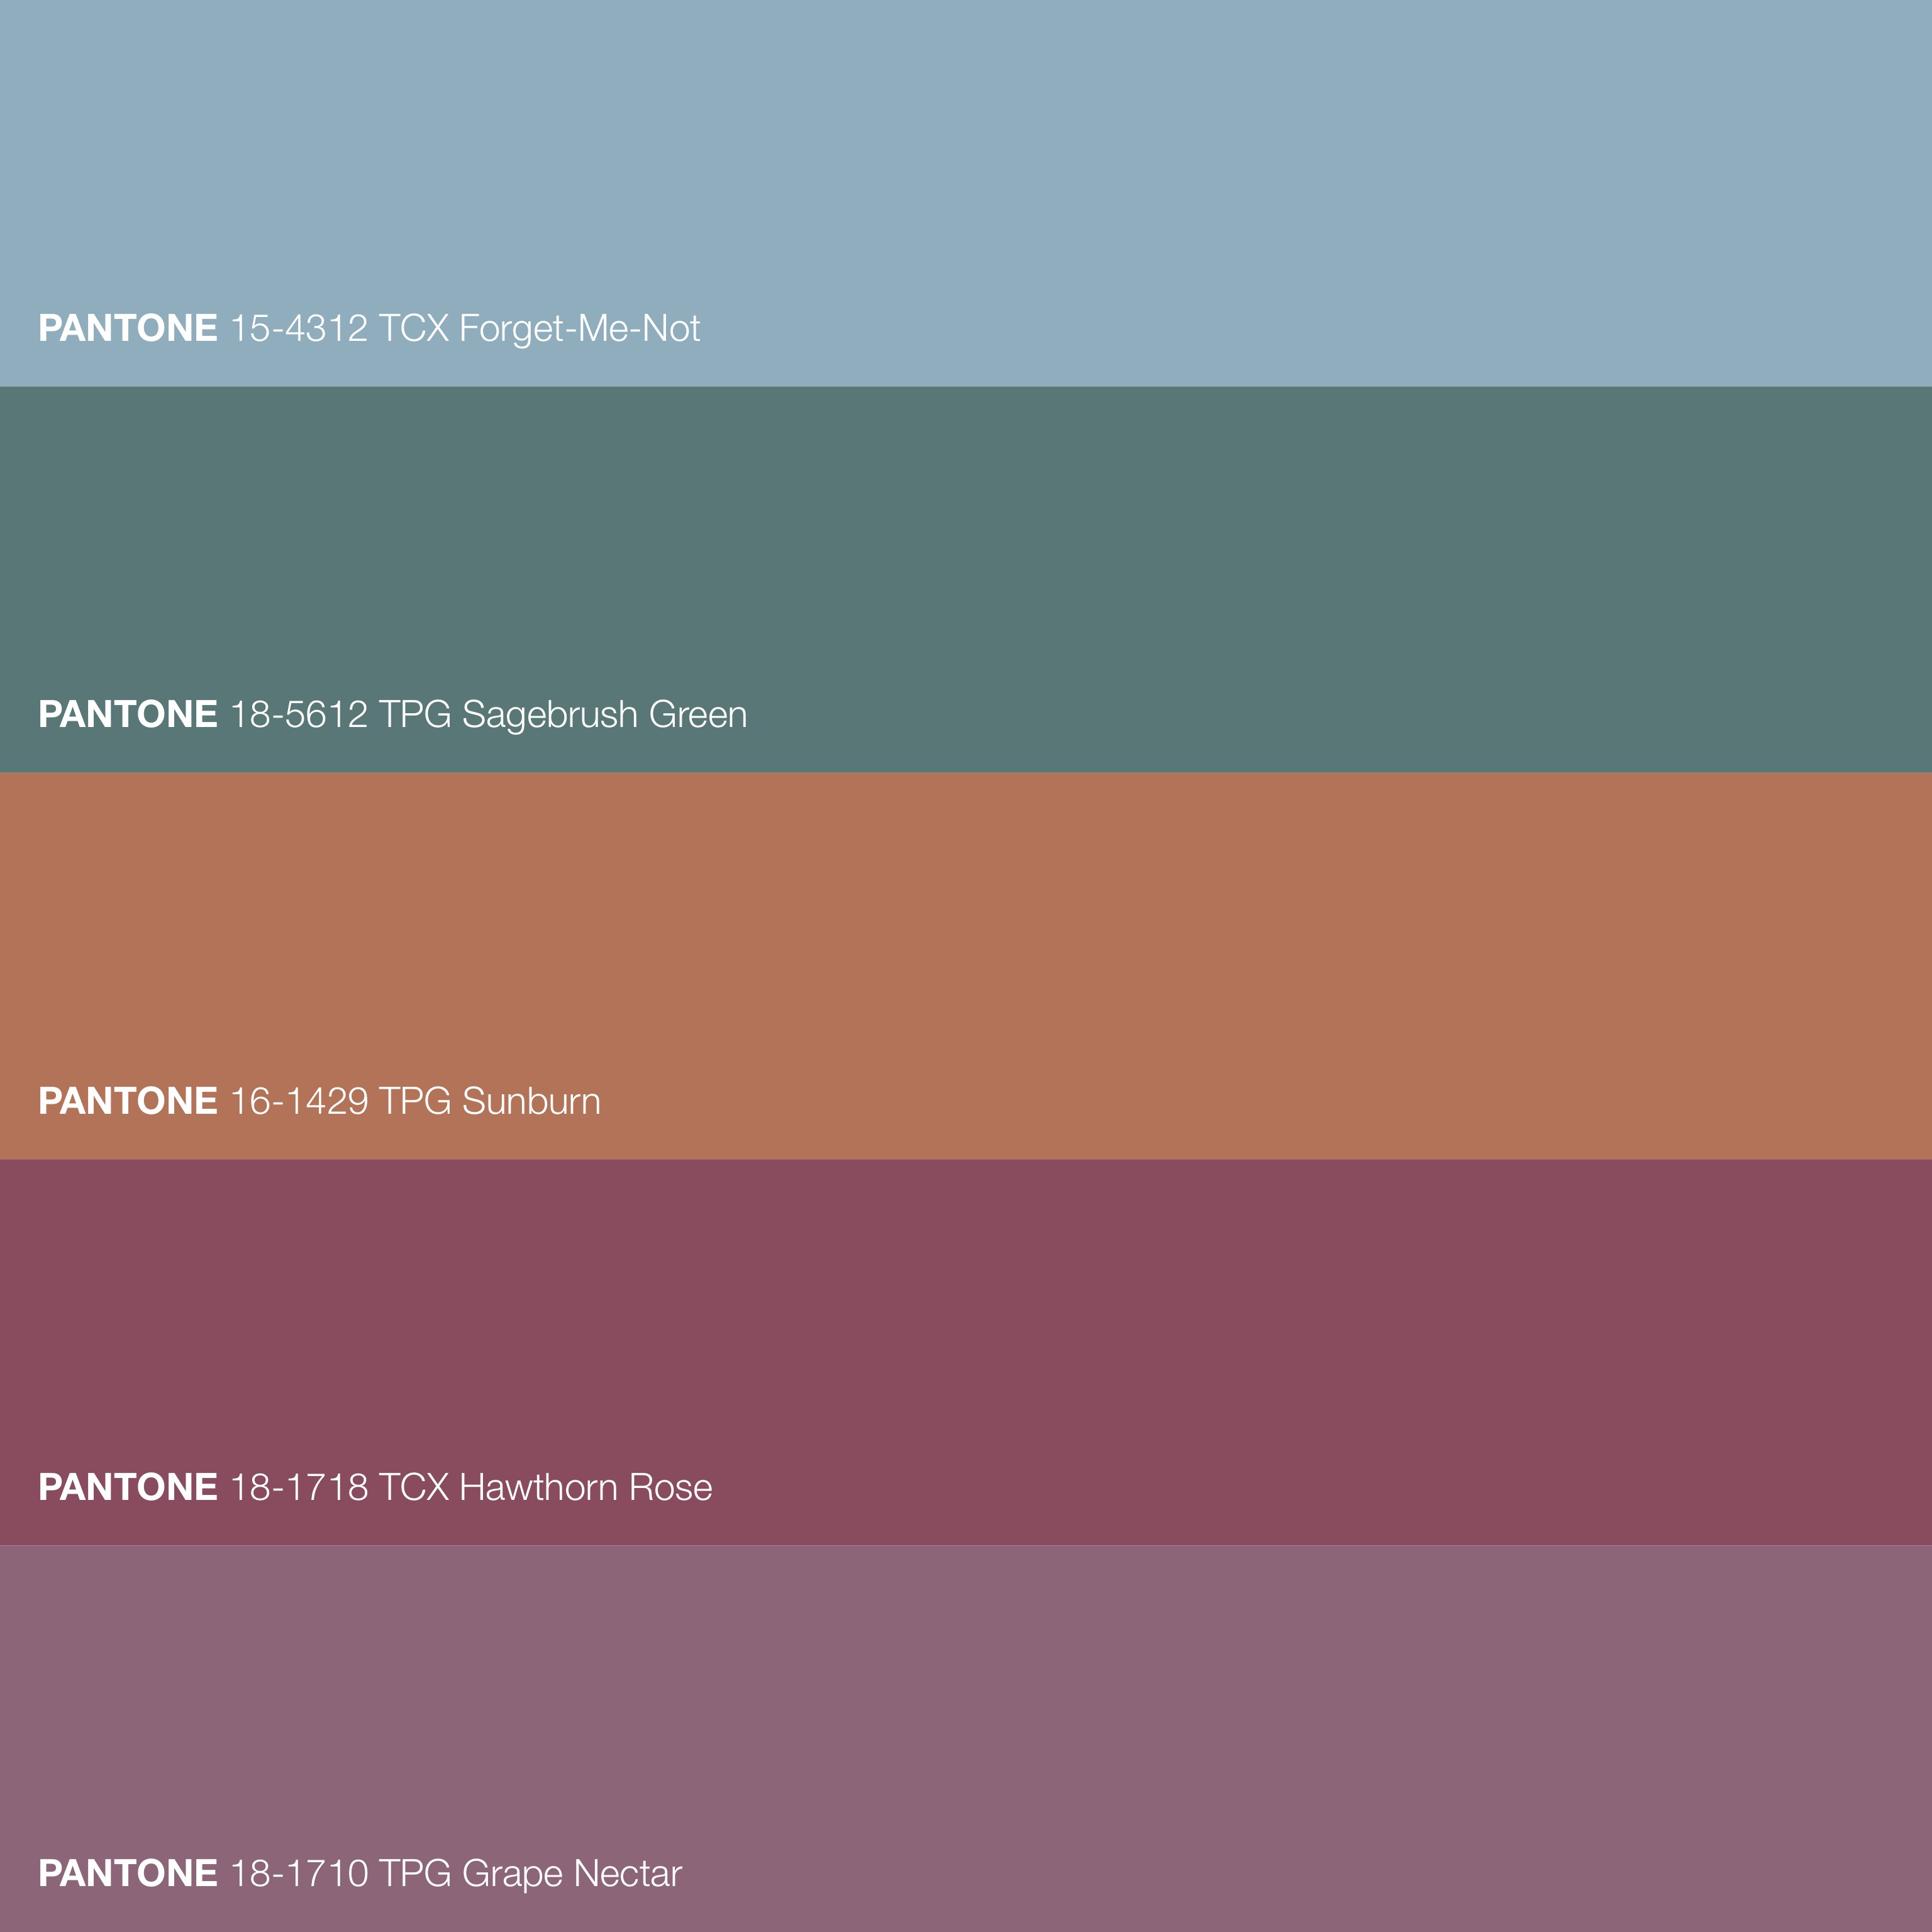Select the Grape Nectar purple color band
The width and height of the screenshot is (1932, 1932).
[966, 1739]
